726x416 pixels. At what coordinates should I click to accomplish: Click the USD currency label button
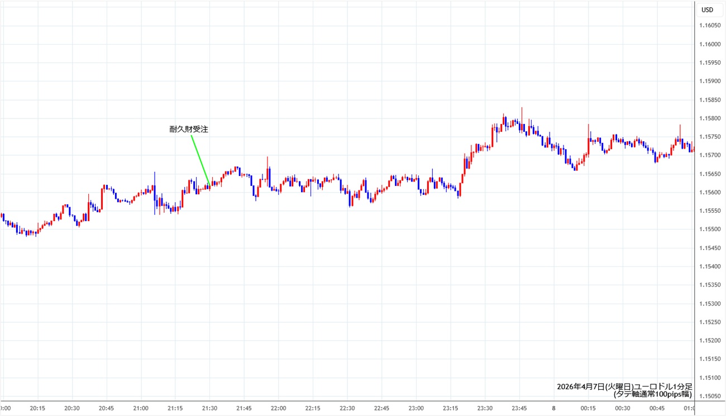click(x=707, y=9)
